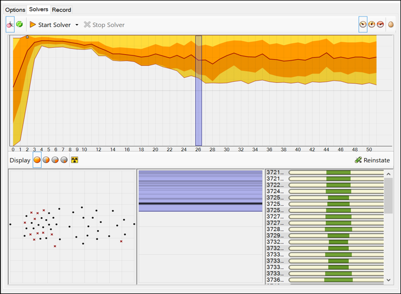401x294 pixels.
Task: Click the red high-speed gauge icon
Action: pyautogui.click(x=380, y=25)
